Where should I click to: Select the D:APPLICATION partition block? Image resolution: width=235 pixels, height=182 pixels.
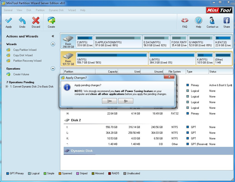click(118, 41)
